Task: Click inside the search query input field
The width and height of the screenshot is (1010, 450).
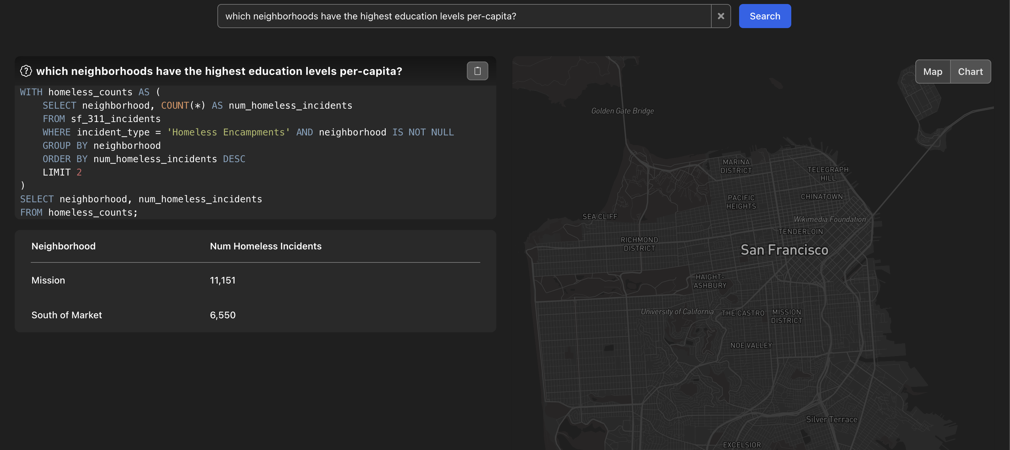Action: click(x=465, y=16)
